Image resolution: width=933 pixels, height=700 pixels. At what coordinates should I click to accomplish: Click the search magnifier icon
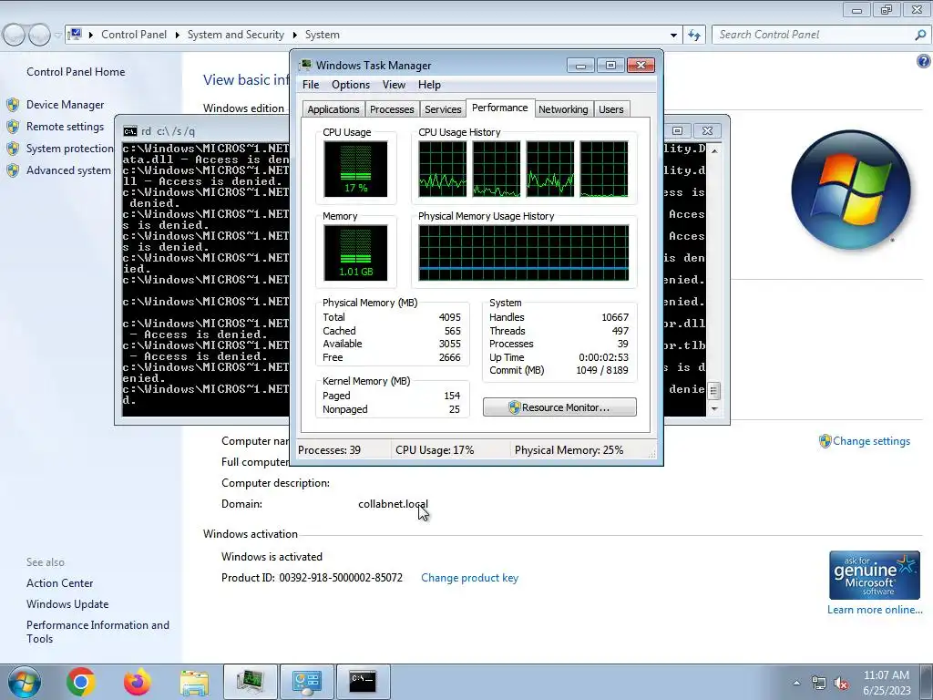[920, 35]
